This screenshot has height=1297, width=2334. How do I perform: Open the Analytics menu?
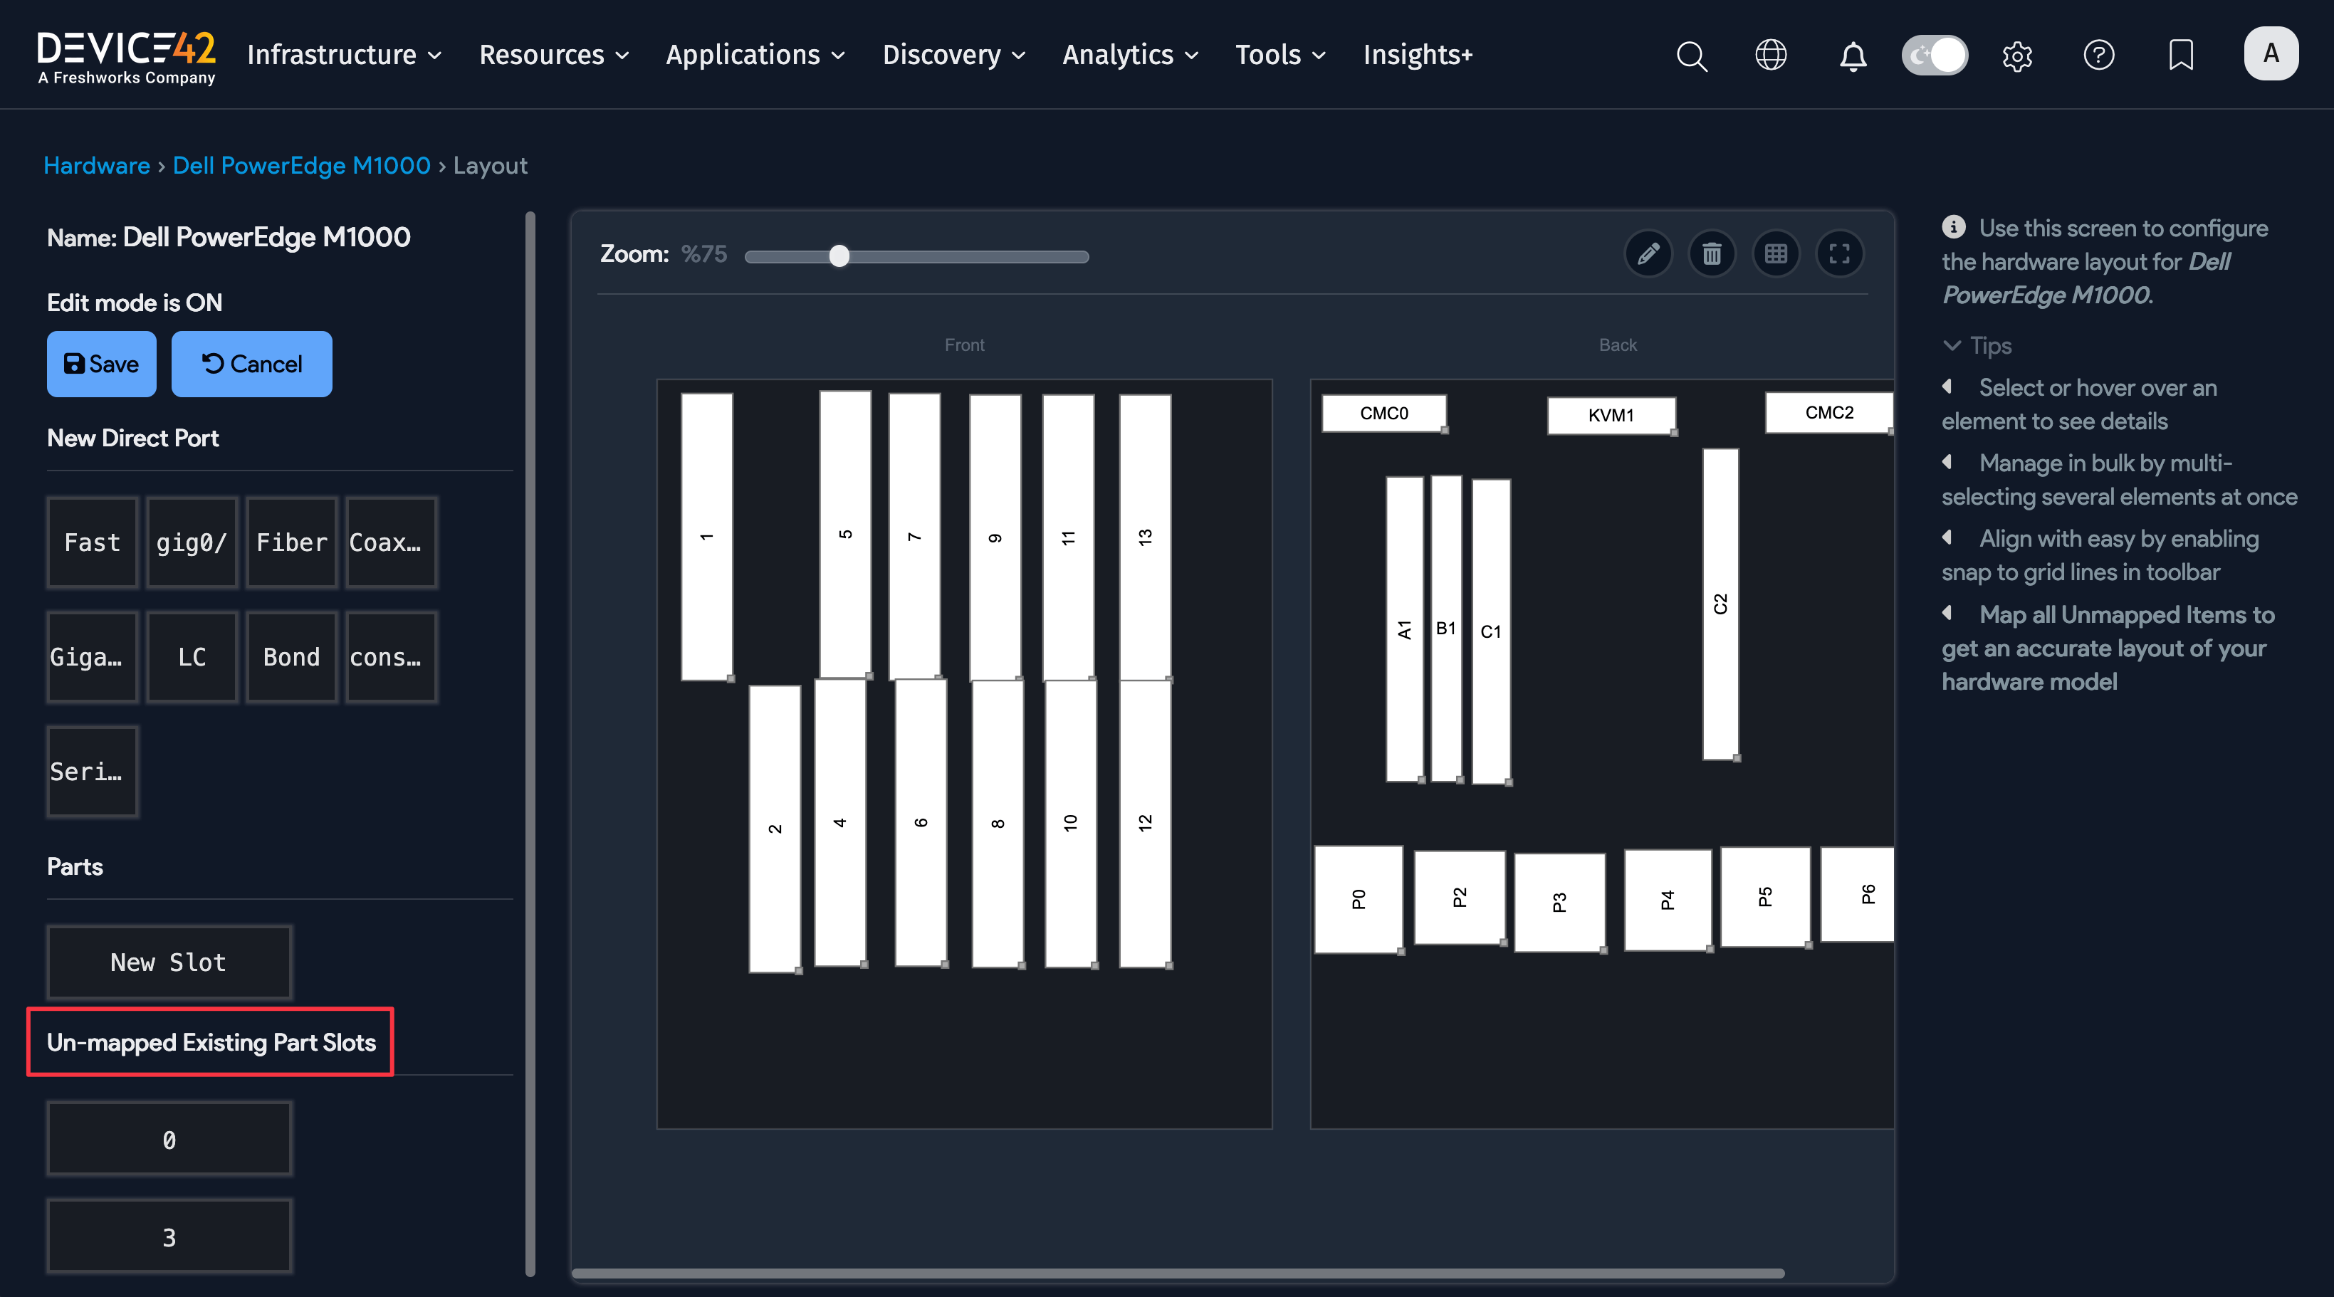coord(1130,56)
